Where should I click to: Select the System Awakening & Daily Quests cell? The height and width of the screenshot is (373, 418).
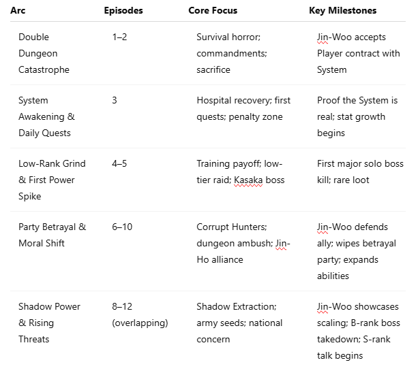click(46, 116)
